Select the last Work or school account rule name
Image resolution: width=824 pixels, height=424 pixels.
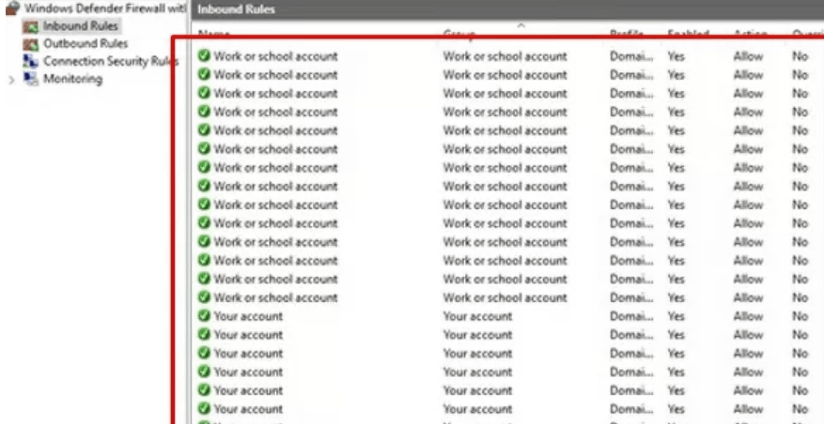(x=275, y=297)
